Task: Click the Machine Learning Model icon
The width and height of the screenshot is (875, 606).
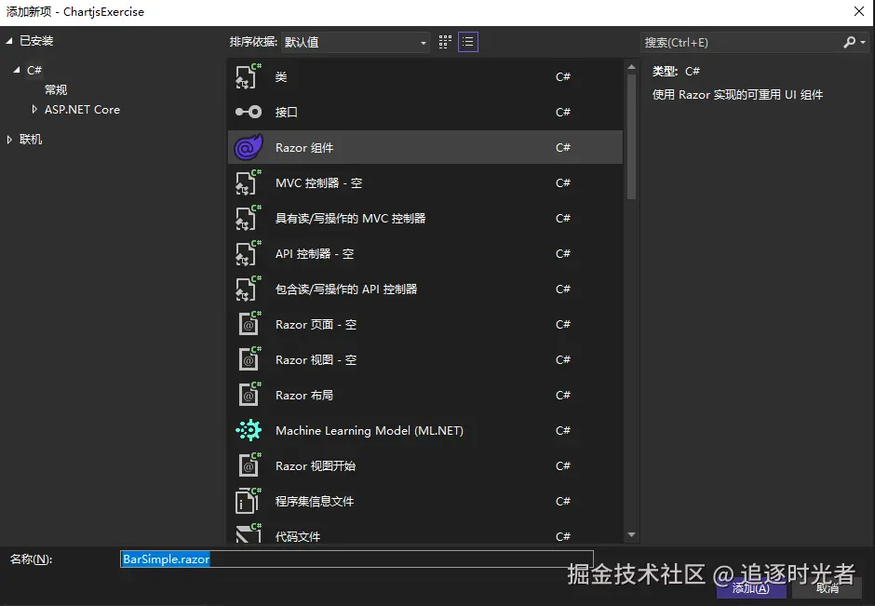Action: (x=249, y=430)
